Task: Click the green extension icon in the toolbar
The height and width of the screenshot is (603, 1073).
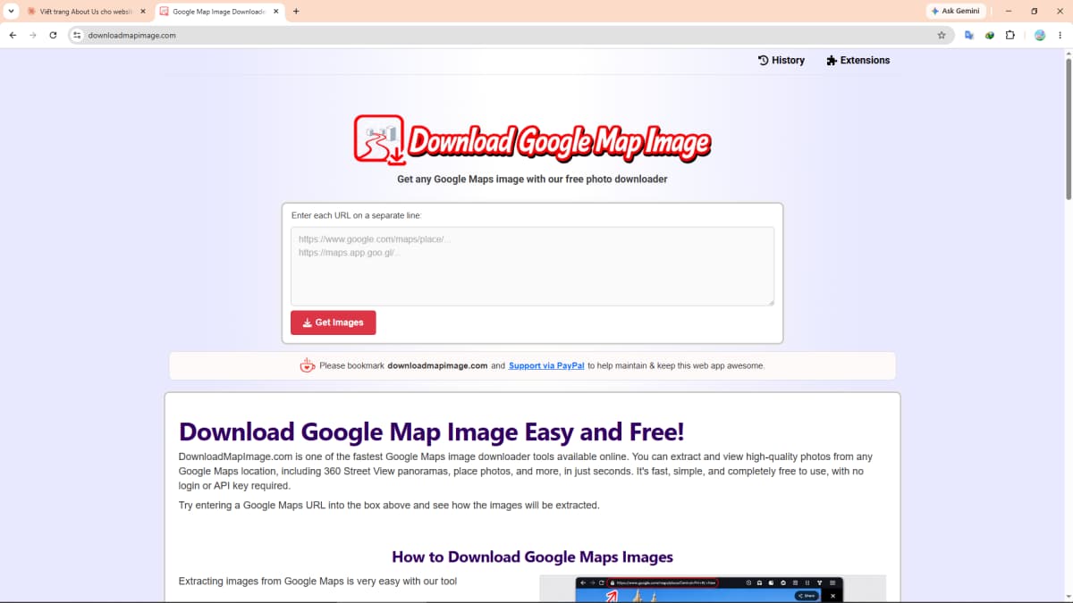Action: [990, 35]
